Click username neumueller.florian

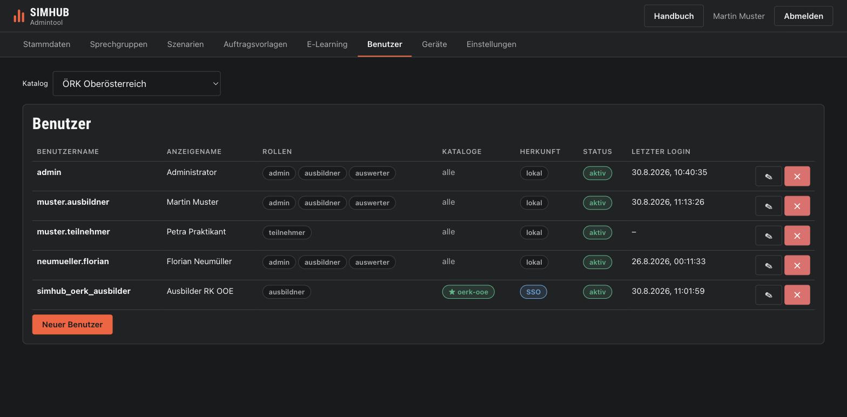point(73,261)
